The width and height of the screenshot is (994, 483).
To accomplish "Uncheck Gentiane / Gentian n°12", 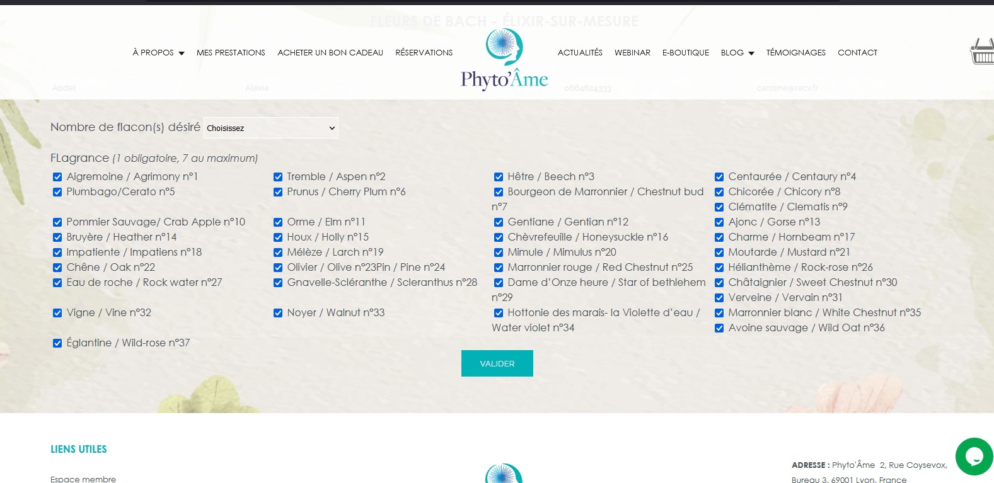I will coord(499,222).
